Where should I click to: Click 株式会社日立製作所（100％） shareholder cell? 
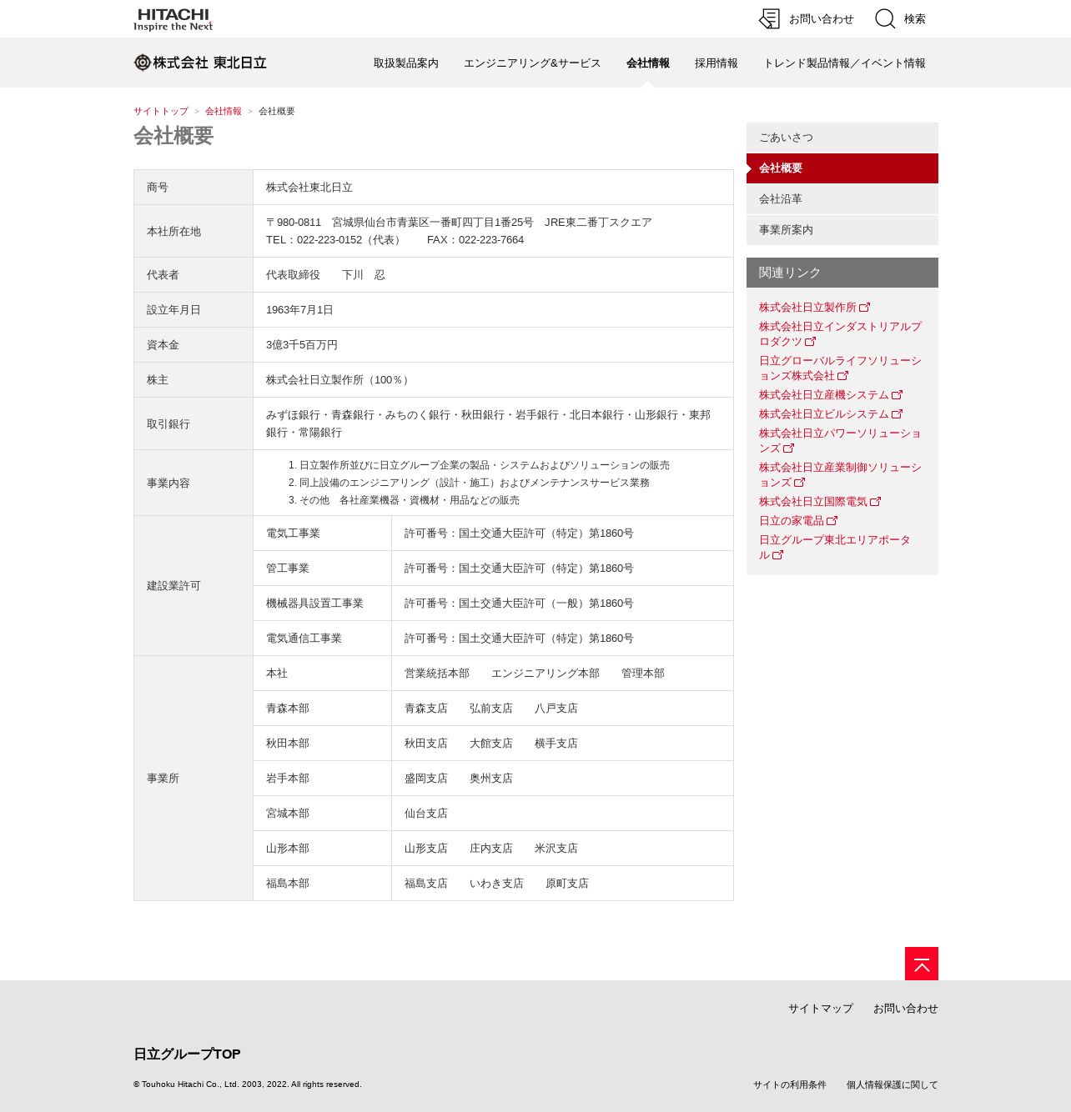click(x=493, y=380)
